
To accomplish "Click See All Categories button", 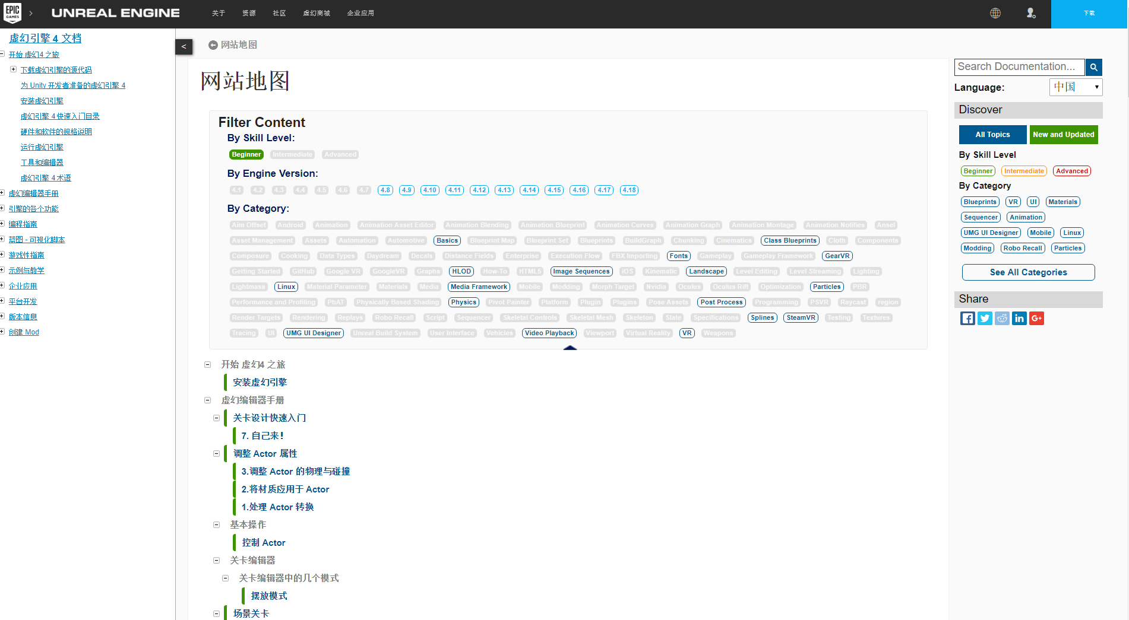I will pos(1028,272).
